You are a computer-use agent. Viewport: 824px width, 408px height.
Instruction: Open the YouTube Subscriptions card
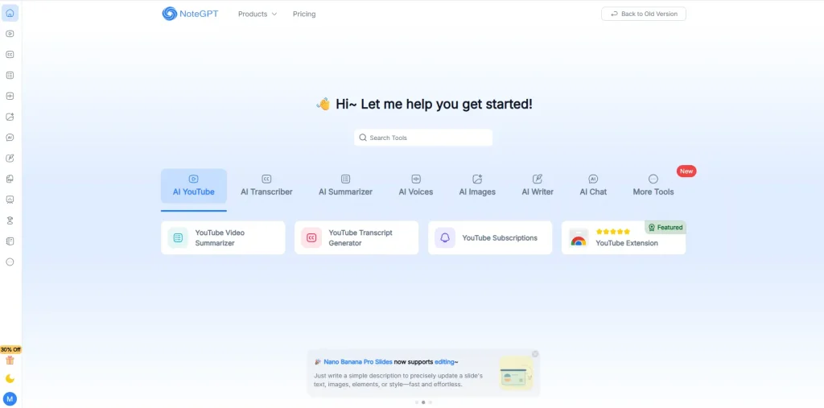tap(490, 238)
